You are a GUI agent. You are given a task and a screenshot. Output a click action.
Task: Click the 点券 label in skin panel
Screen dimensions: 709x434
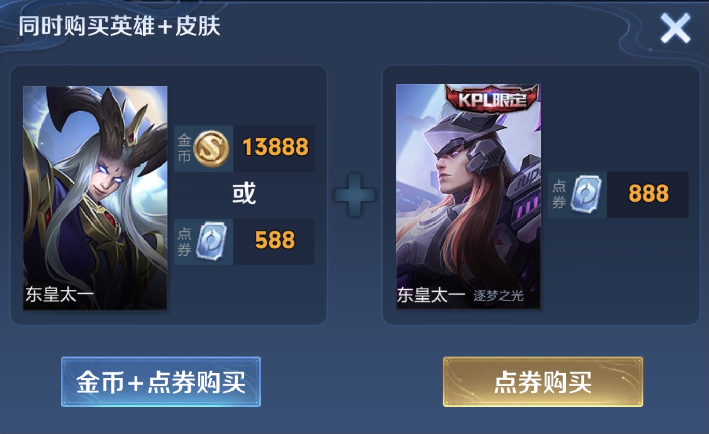click(x=558, y=194)
